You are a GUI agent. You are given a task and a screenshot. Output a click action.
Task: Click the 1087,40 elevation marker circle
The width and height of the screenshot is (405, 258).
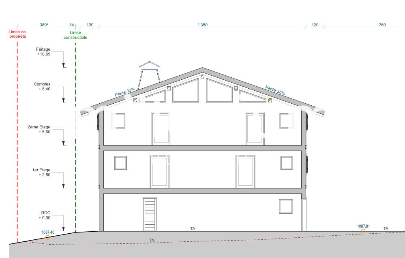[x=48, y=237]
